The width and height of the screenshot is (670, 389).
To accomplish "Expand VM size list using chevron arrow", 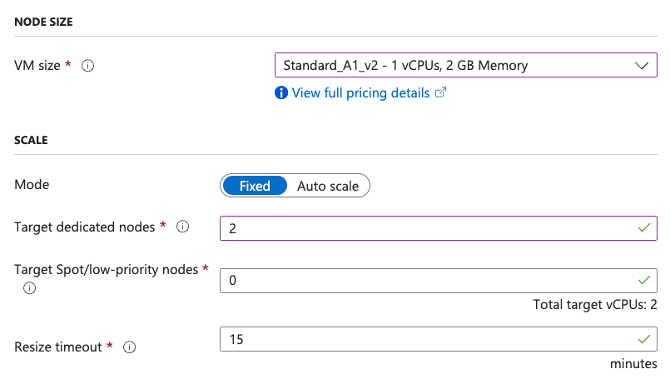I will click(x=641, y=65).
